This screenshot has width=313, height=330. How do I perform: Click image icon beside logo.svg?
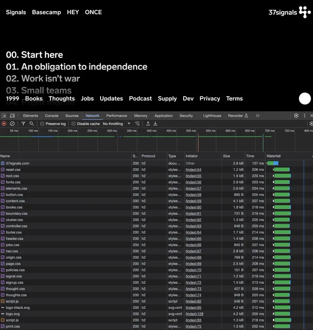pos(2,314)
